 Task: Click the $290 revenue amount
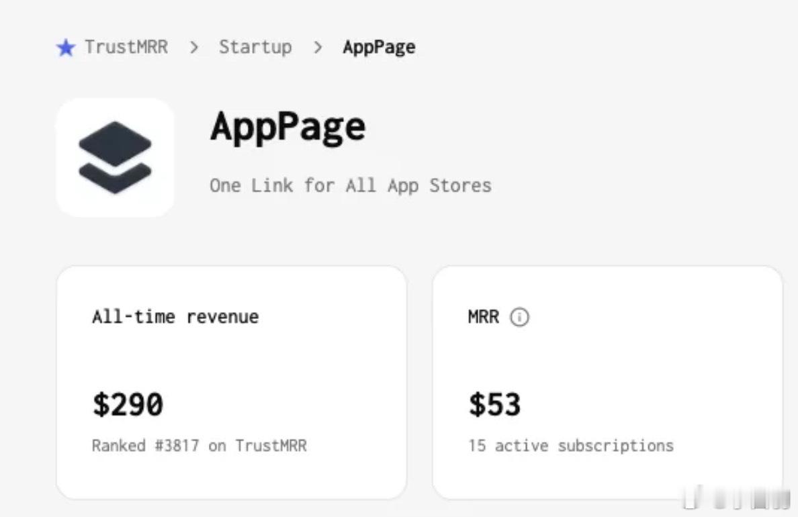coord(128,405)
